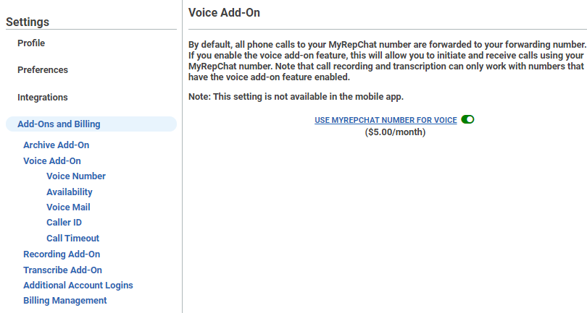Open the Archive Add-On page

[x=56, y=145]
